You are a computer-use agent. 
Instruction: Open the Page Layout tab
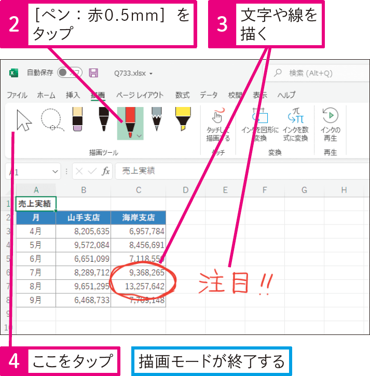click(x=140, y=95)
